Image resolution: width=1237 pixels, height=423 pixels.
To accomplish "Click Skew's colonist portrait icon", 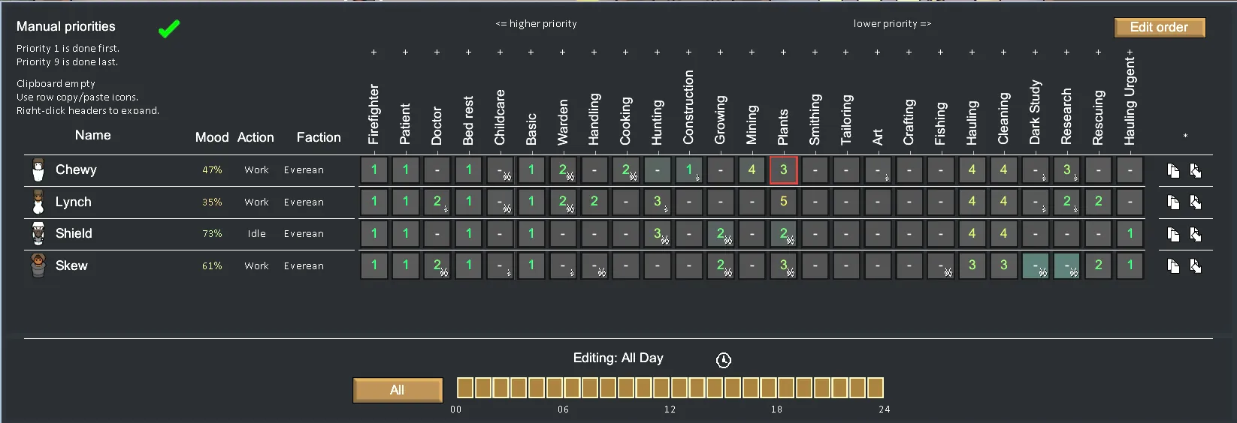I will [x=38, y=265].
